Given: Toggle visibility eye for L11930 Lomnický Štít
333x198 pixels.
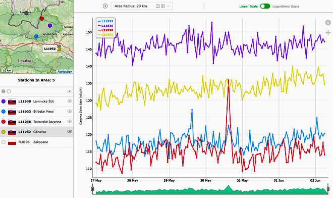Looking at the screenshot, I should [x=70, y=101].
